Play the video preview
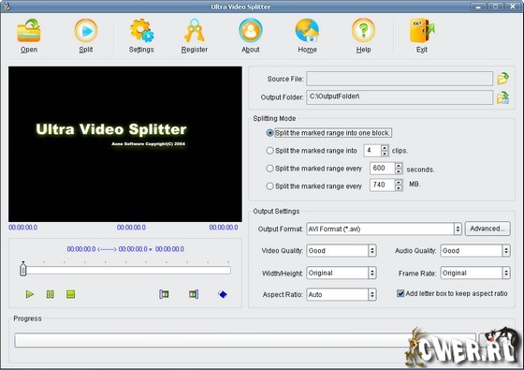 30,294
